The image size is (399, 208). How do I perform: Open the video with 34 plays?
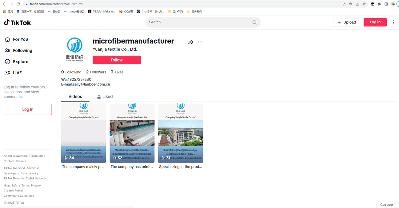tap(83, 133)
